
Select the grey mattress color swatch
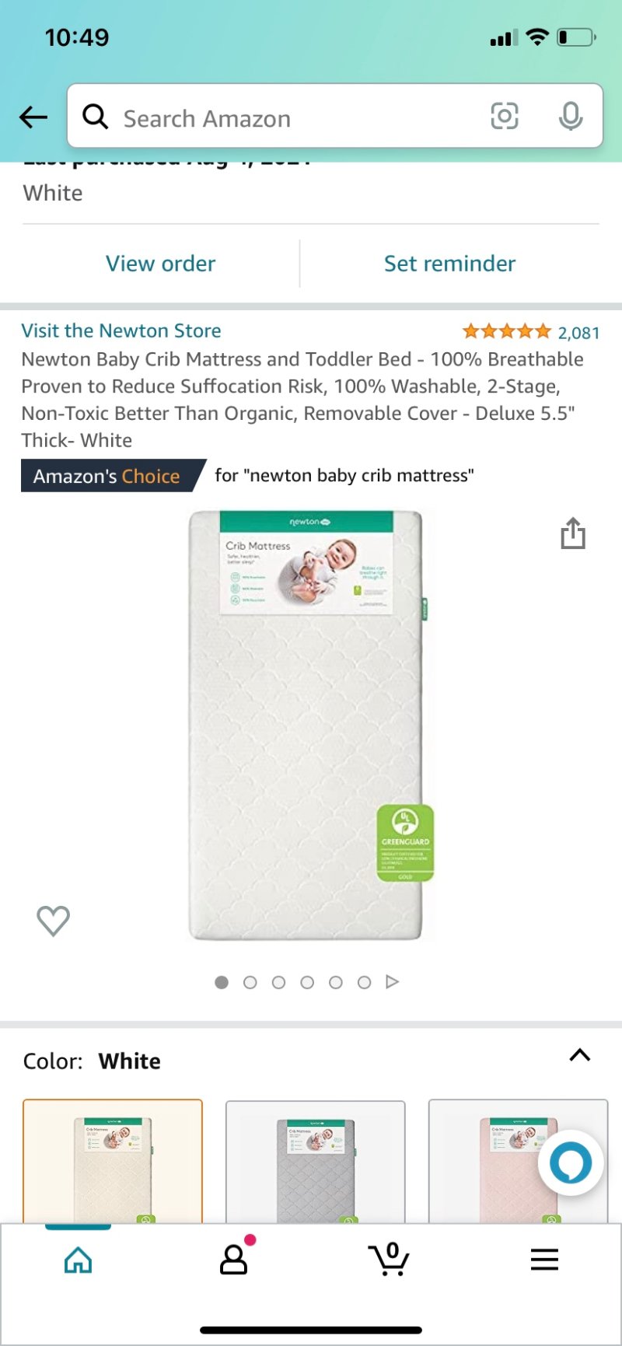pos(315,1162)
